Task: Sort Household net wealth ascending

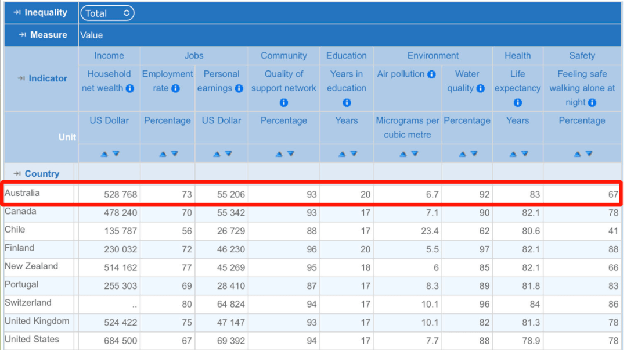Action: point(105,154)
